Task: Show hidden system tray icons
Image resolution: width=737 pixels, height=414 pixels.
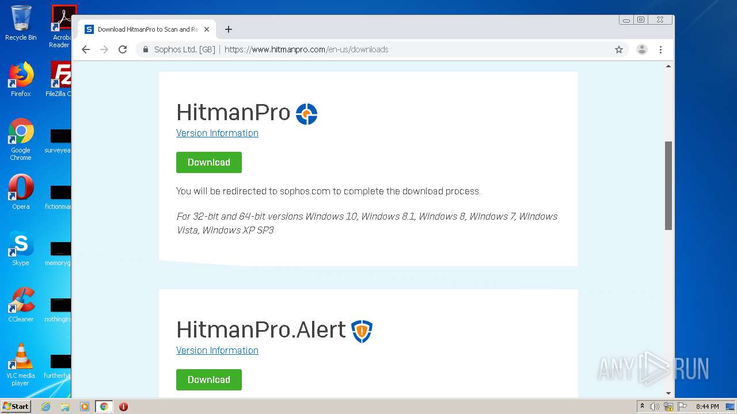Action: click(642, 407)
